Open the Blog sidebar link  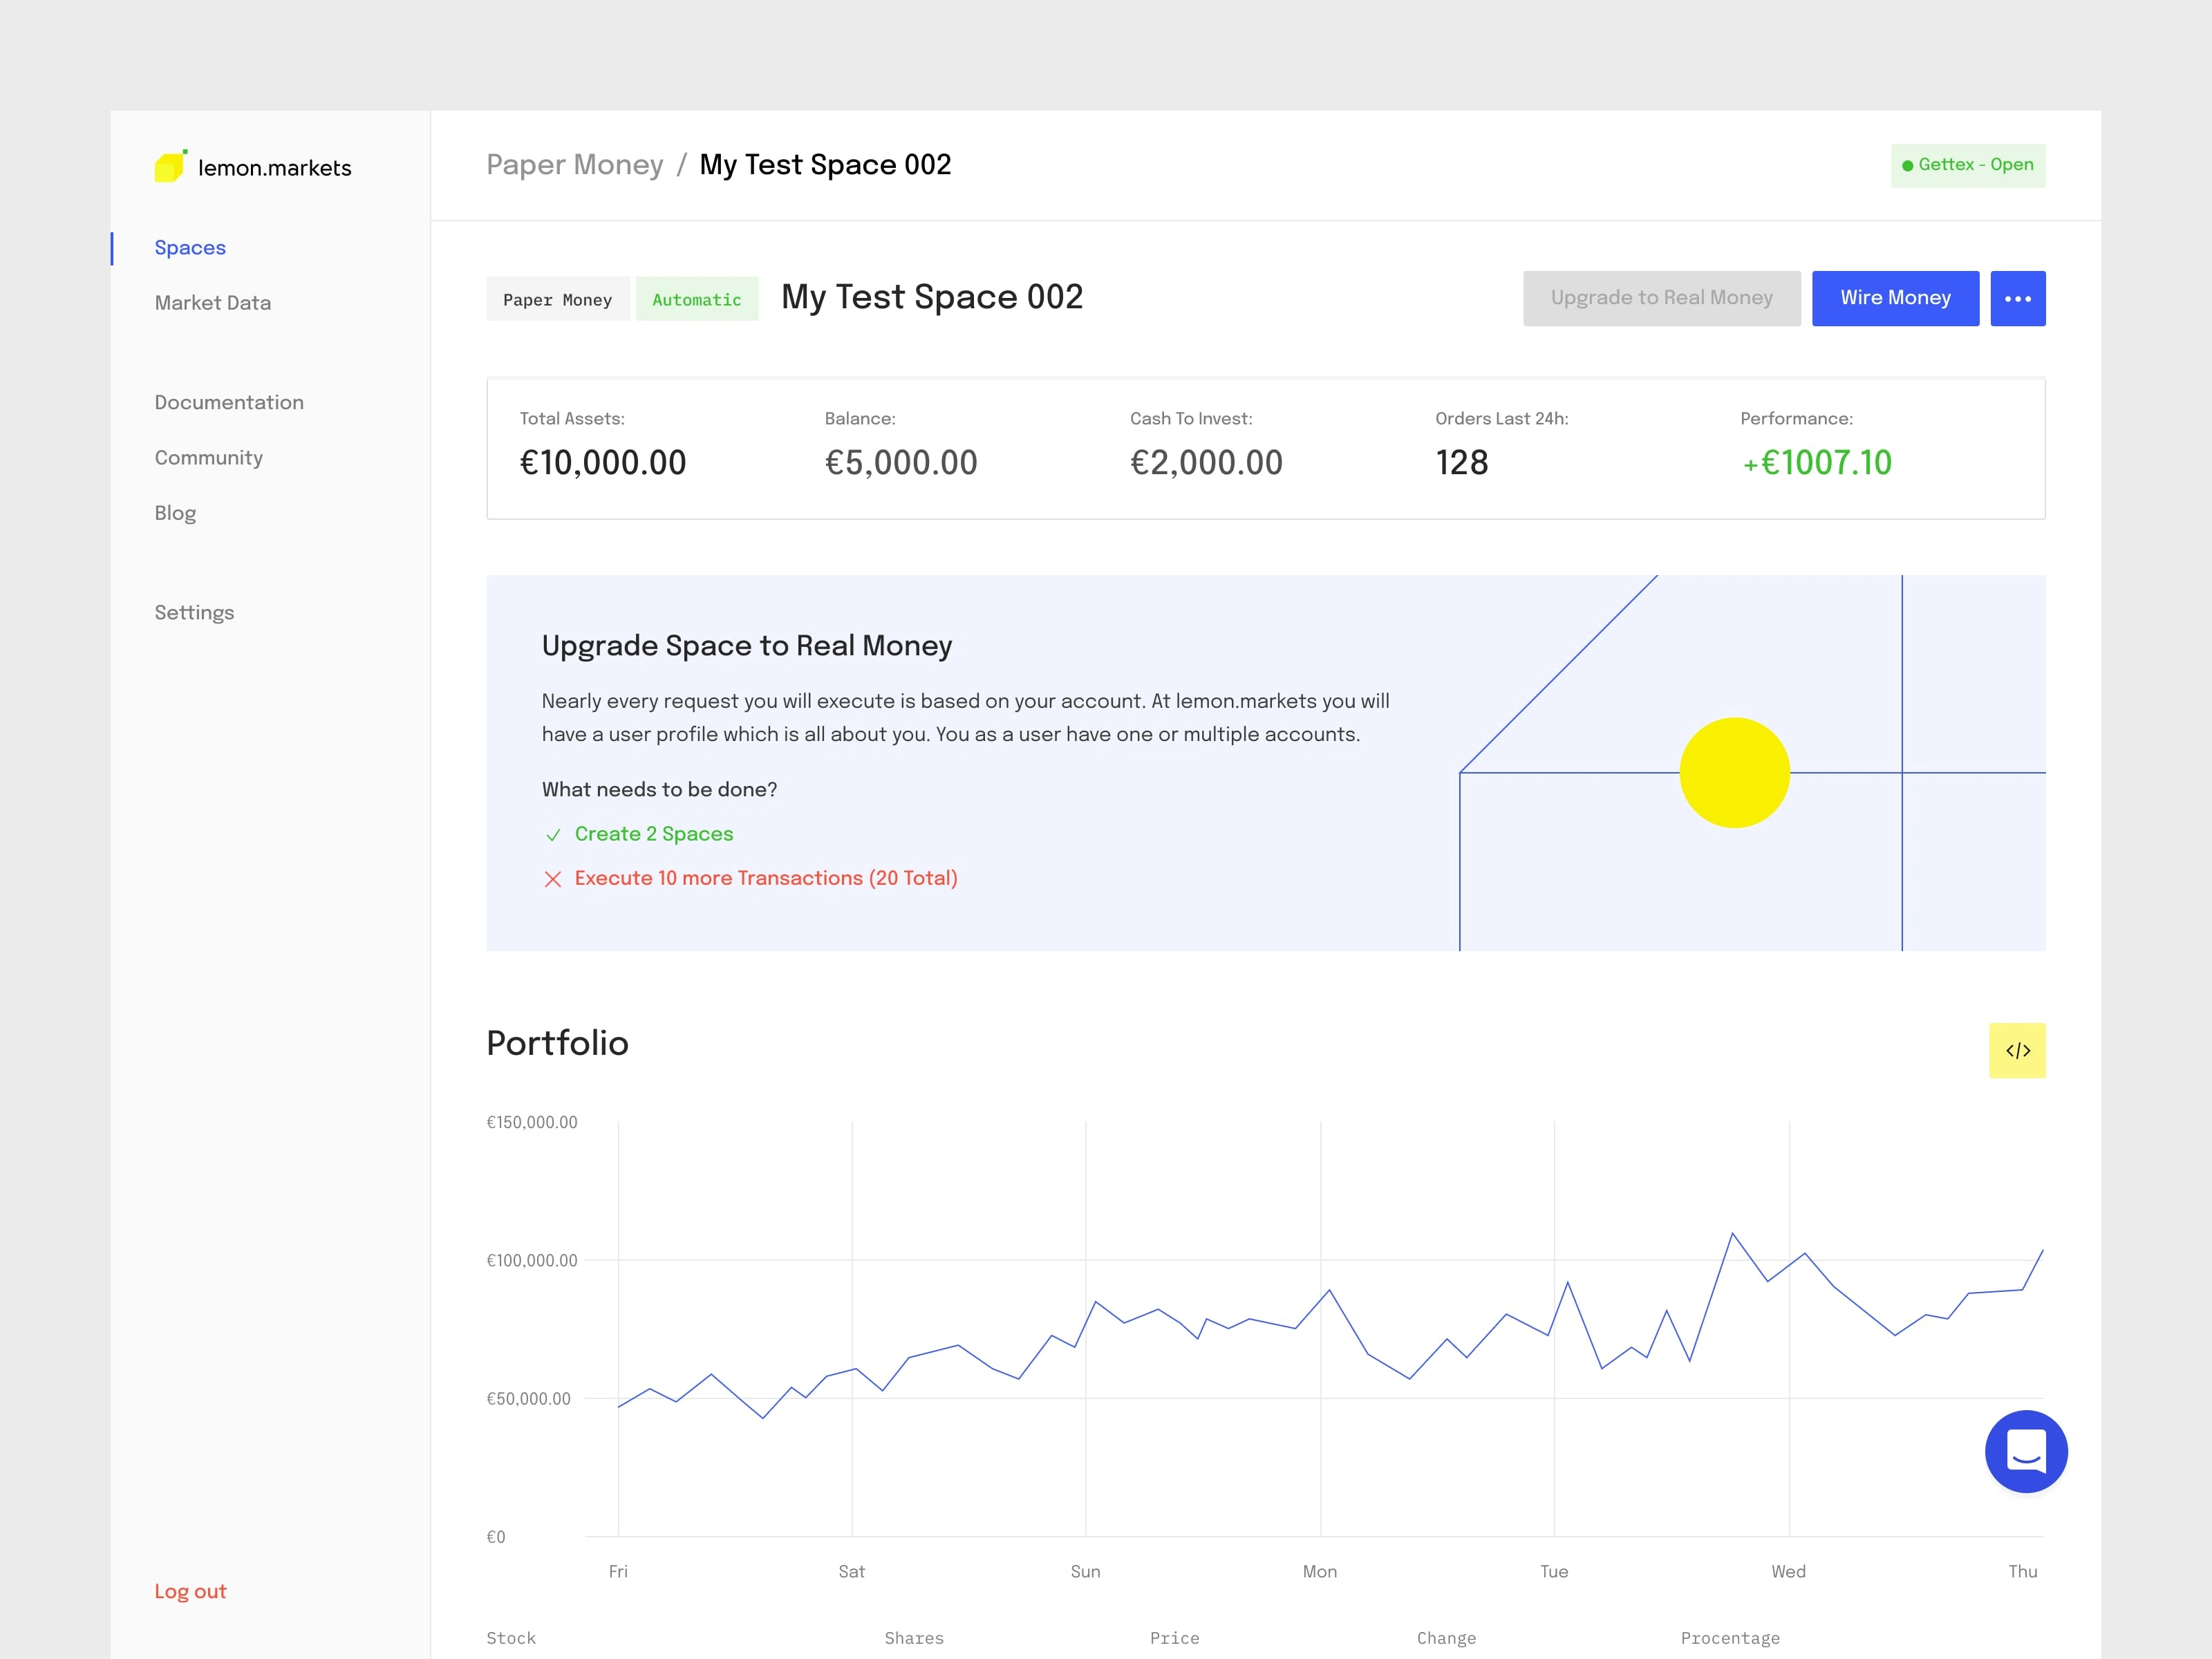[x=175, y=513]
